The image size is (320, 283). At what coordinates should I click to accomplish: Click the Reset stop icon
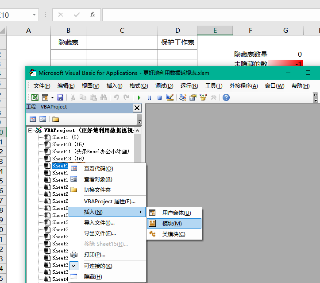tap(160, 97)
